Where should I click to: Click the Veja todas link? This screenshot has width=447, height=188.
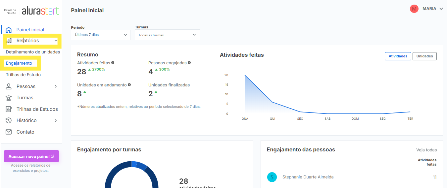[x=426, y=150]
